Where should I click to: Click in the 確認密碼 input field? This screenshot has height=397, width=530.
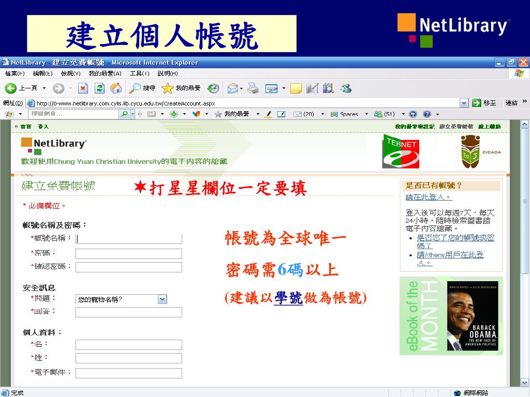click(129, 267)
